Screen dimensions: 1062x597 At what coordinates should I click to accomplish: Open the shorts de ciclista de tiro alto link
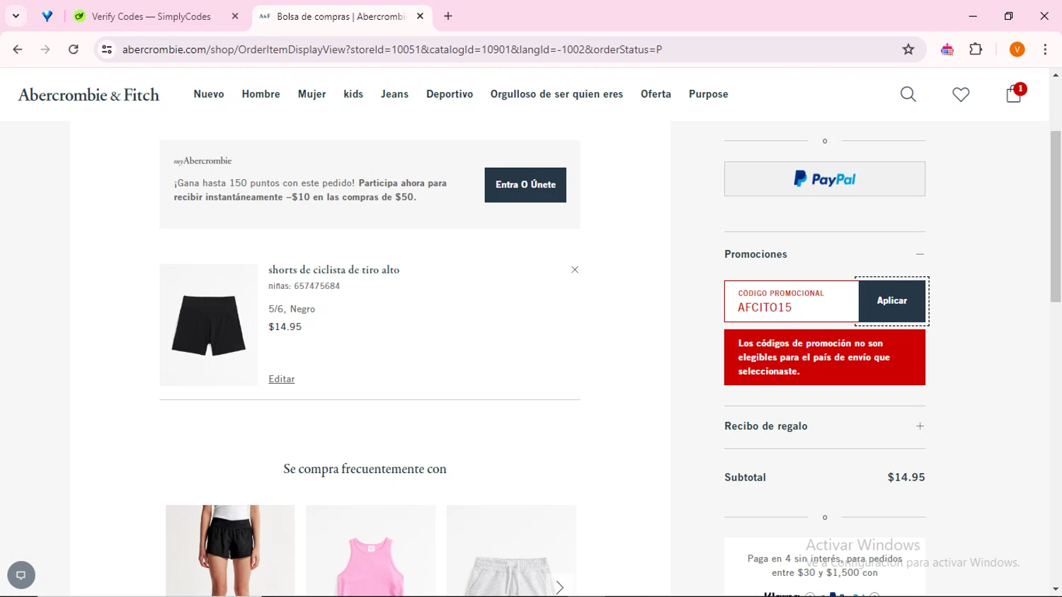pyautogui.click(x=334, y=270)
